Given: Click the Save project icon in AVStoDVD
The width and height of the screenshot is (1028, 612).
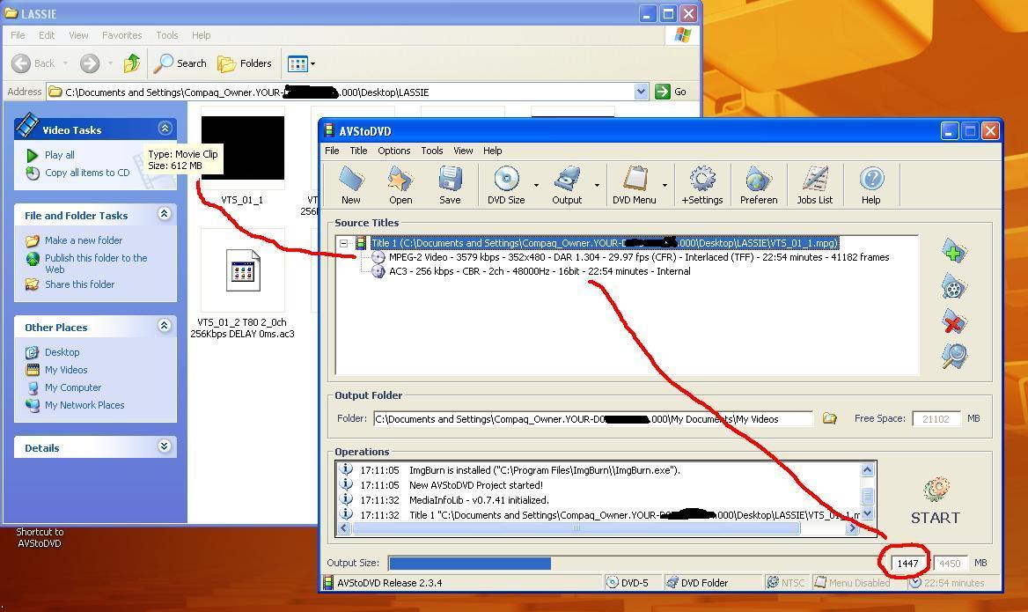Looking at the screenshot, I should click(x=450, y=185).
